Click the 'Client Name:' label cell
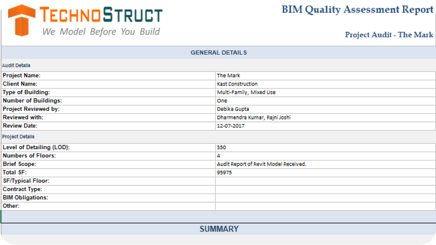Viewport: 436px width, 245px height. (x=109, y=84)
